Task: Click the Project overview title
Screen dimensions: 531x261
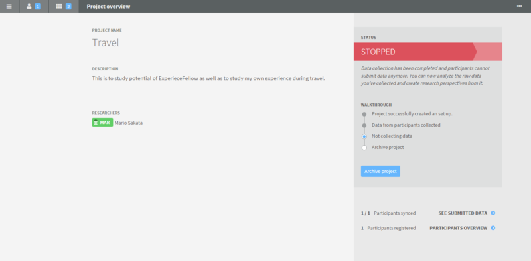Action: 108,7
